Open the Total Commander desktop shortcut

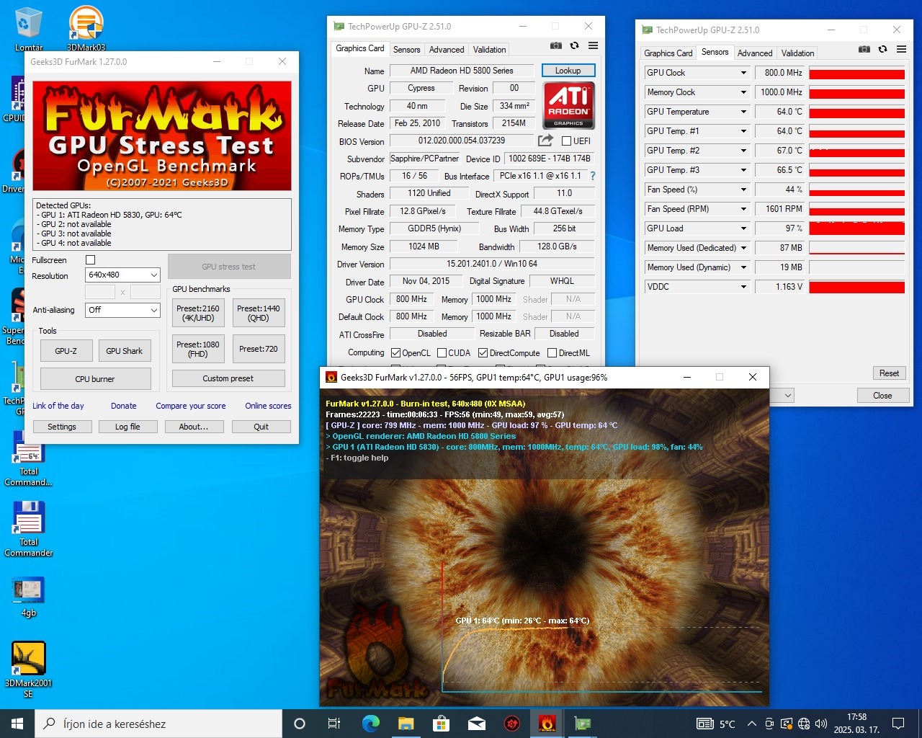point(29,530)
